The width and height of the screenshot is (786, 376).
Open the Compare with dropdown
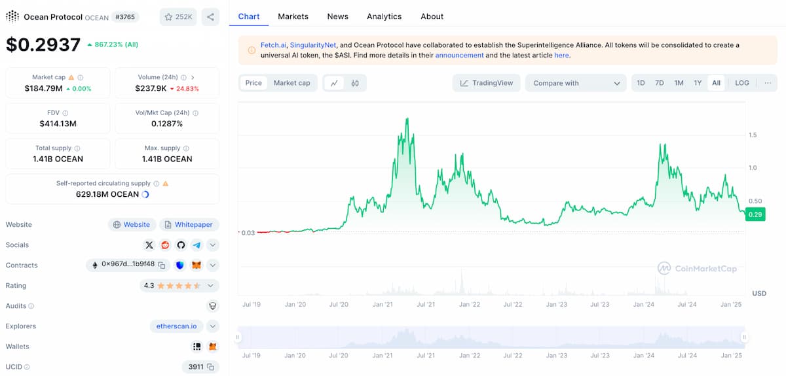(575, 83)
